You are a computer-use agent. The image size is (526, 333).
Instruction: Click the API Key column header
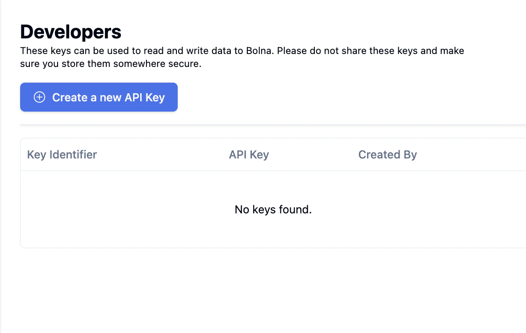pos(249,154)
